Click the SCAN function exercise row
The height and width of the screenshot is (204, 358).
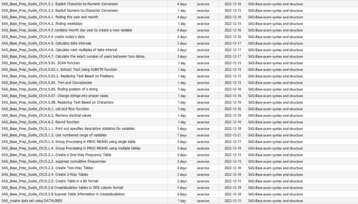pos(41,63)
